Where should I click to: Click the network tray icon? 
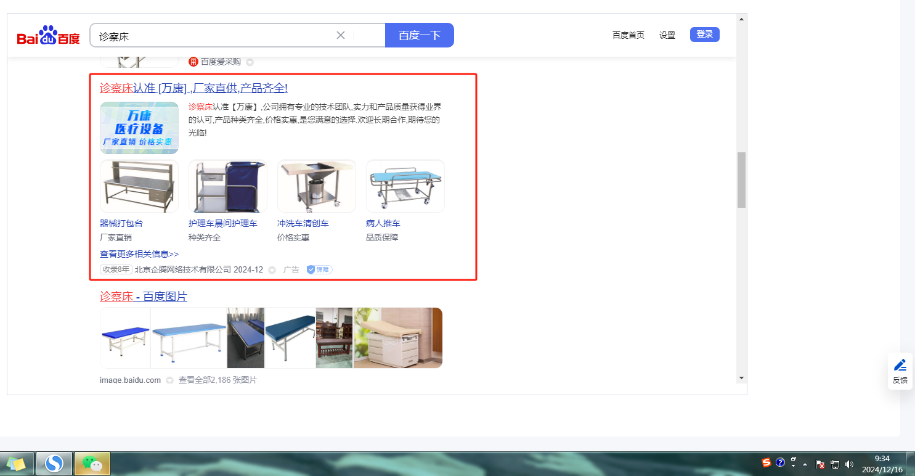[x=835, y=464]
